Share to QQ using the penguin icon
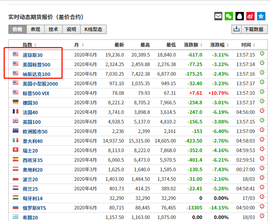This screenshot has width=271, height=221. [x=239, y=16]
